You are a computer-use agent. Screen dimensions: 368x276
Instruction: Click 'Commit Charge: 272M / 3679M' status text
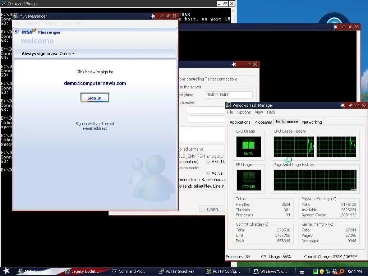[331, 257]
